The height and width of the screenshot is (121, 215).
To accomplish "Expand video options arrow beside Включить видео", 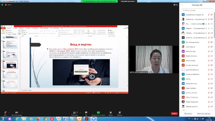I will [x=22, y=112].
